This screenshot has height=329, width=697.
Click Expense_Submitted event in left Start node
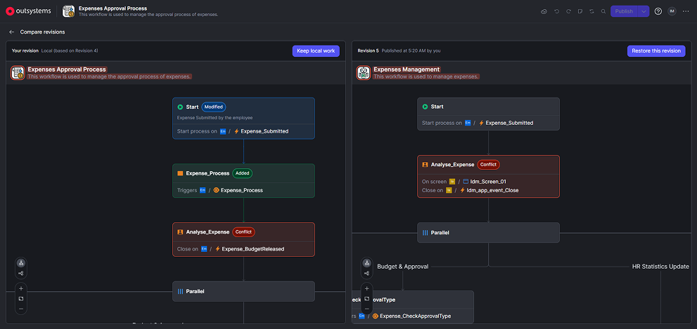[x=264, y=131]
